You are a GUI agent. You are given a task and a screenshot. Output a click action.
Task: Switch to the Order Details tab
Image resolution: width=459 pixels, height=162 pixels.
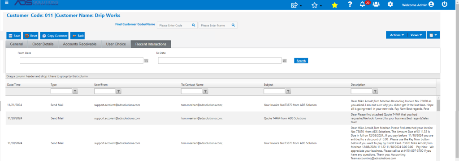point(43,44)
